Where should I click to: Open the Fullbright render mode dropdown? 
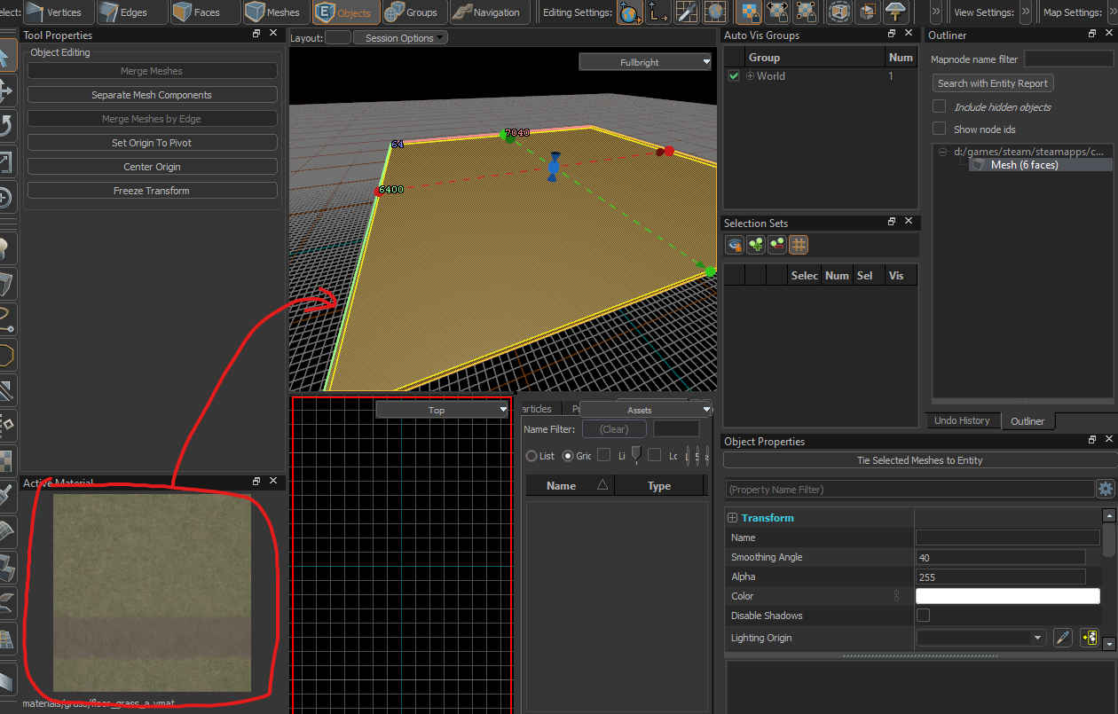pyautogui.click(x=645, y=62)
